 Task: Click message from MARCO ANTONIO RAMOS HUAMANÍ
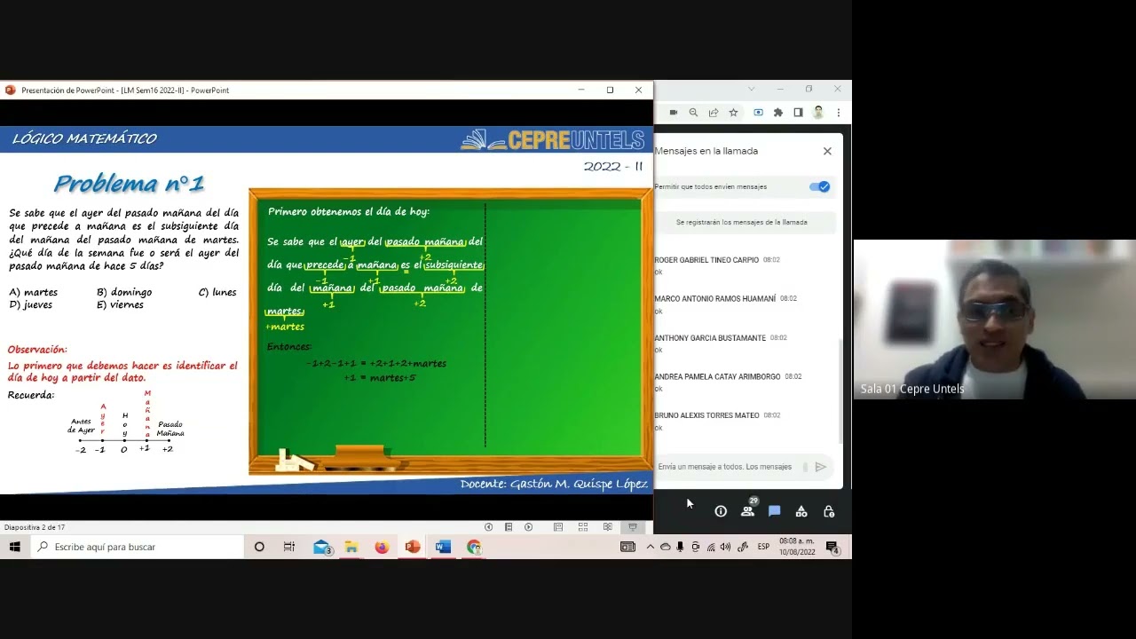[x=726, y=304]
